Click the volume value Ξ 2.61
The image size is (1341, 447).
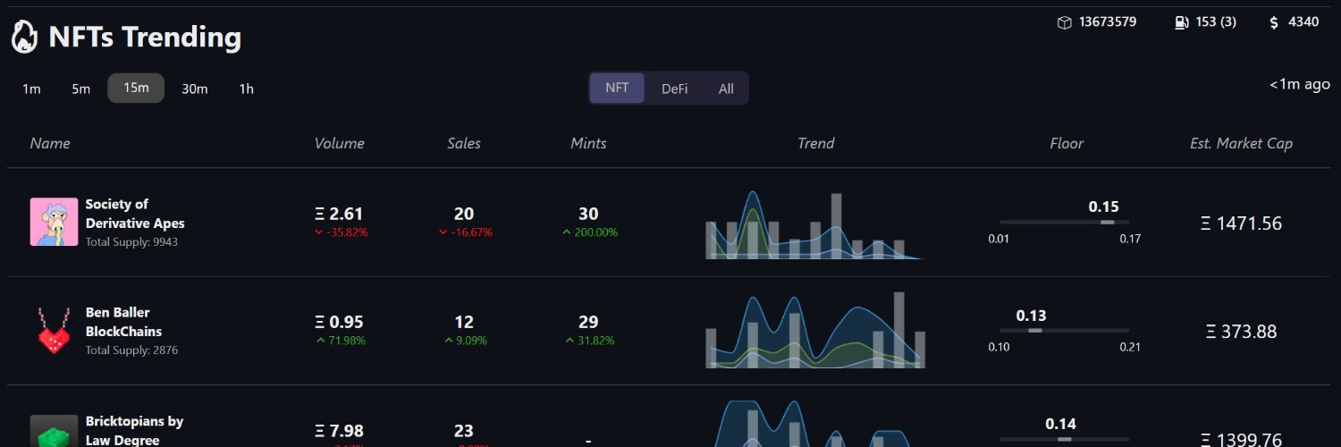339,214
